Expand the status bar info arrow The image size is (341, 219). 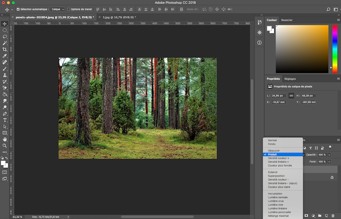[x=68, y=217]
